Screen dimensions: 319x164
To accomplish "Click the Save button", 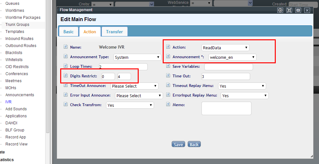I will (x=178, y=144).
